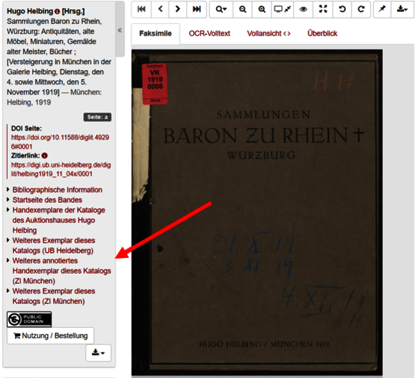Click the Public Domain license badge
The image size is (415, 378).
point(29,319)
